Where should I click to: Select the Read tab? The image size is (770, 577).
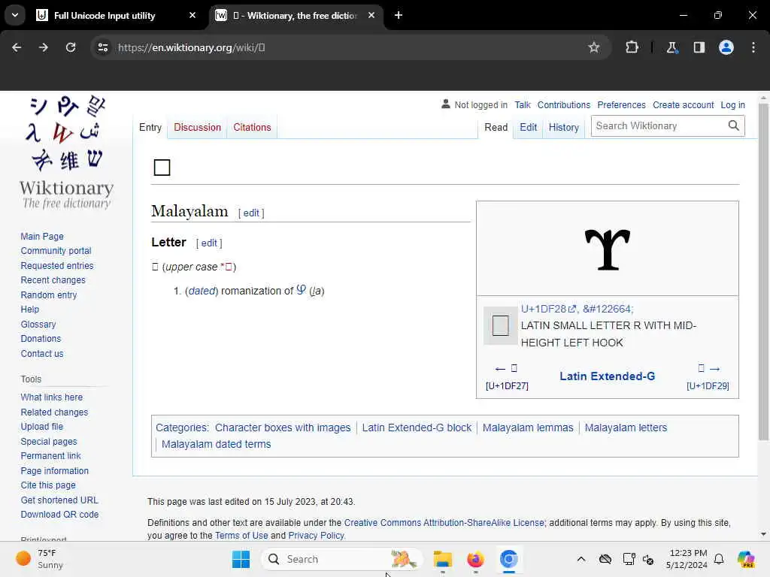[496, 128]
